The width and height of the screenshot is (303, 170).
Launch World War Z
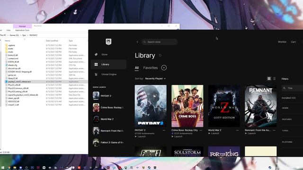point(214,133)
